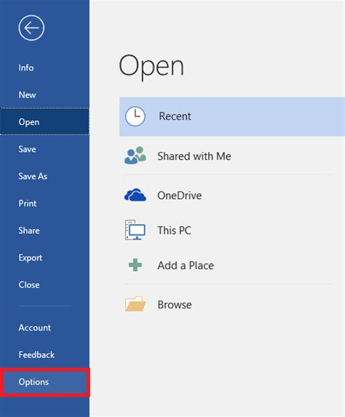Click the Recent clock icon
Viewport: 345px width, 417px height.
pyautogui.click(x=135, y=116)
